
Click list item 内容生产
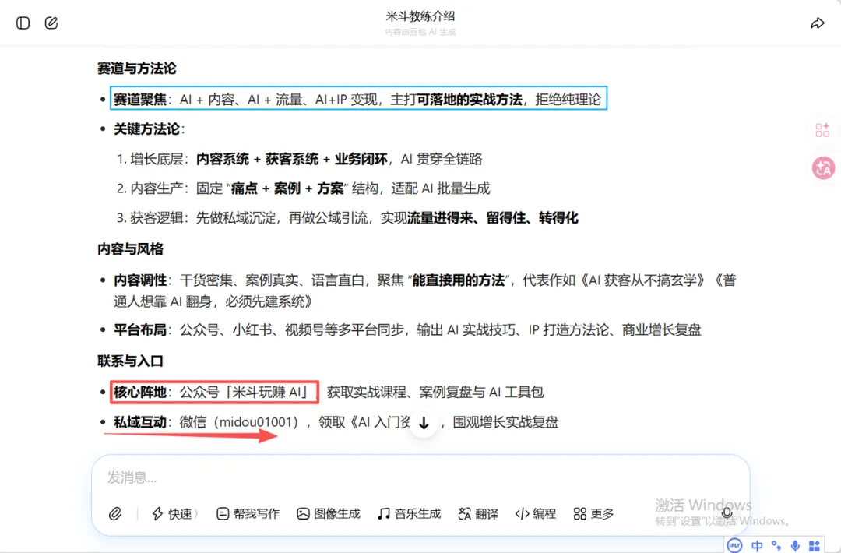(303, 188)
